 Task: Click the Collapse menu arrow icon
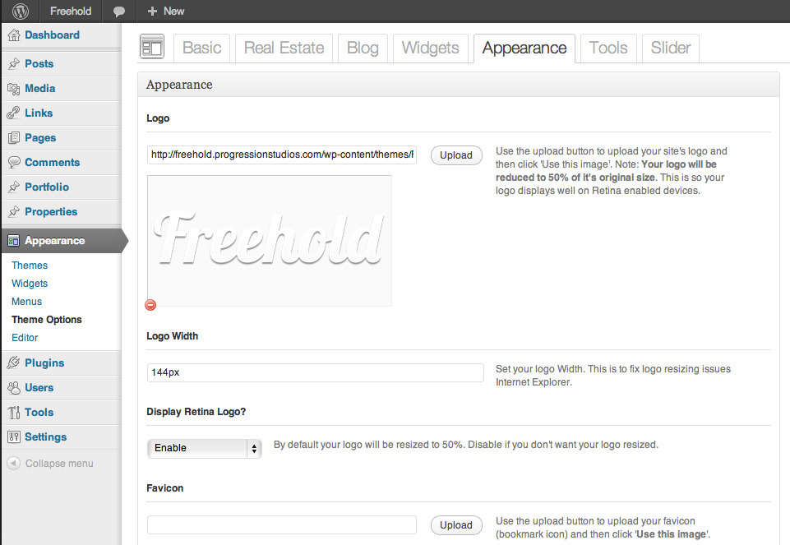pyautogui.click(x=14, y=463)
